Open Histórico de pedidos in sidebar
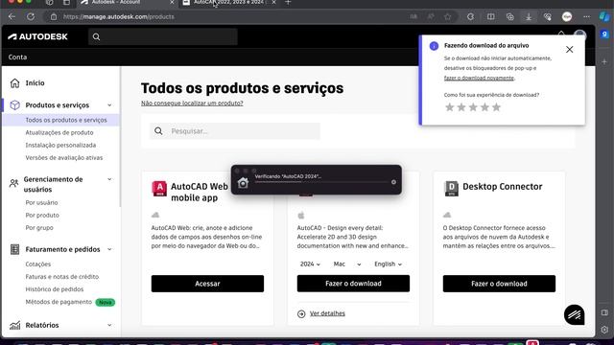The width and height of the screenshot is (614, 345). click(55, 289)
